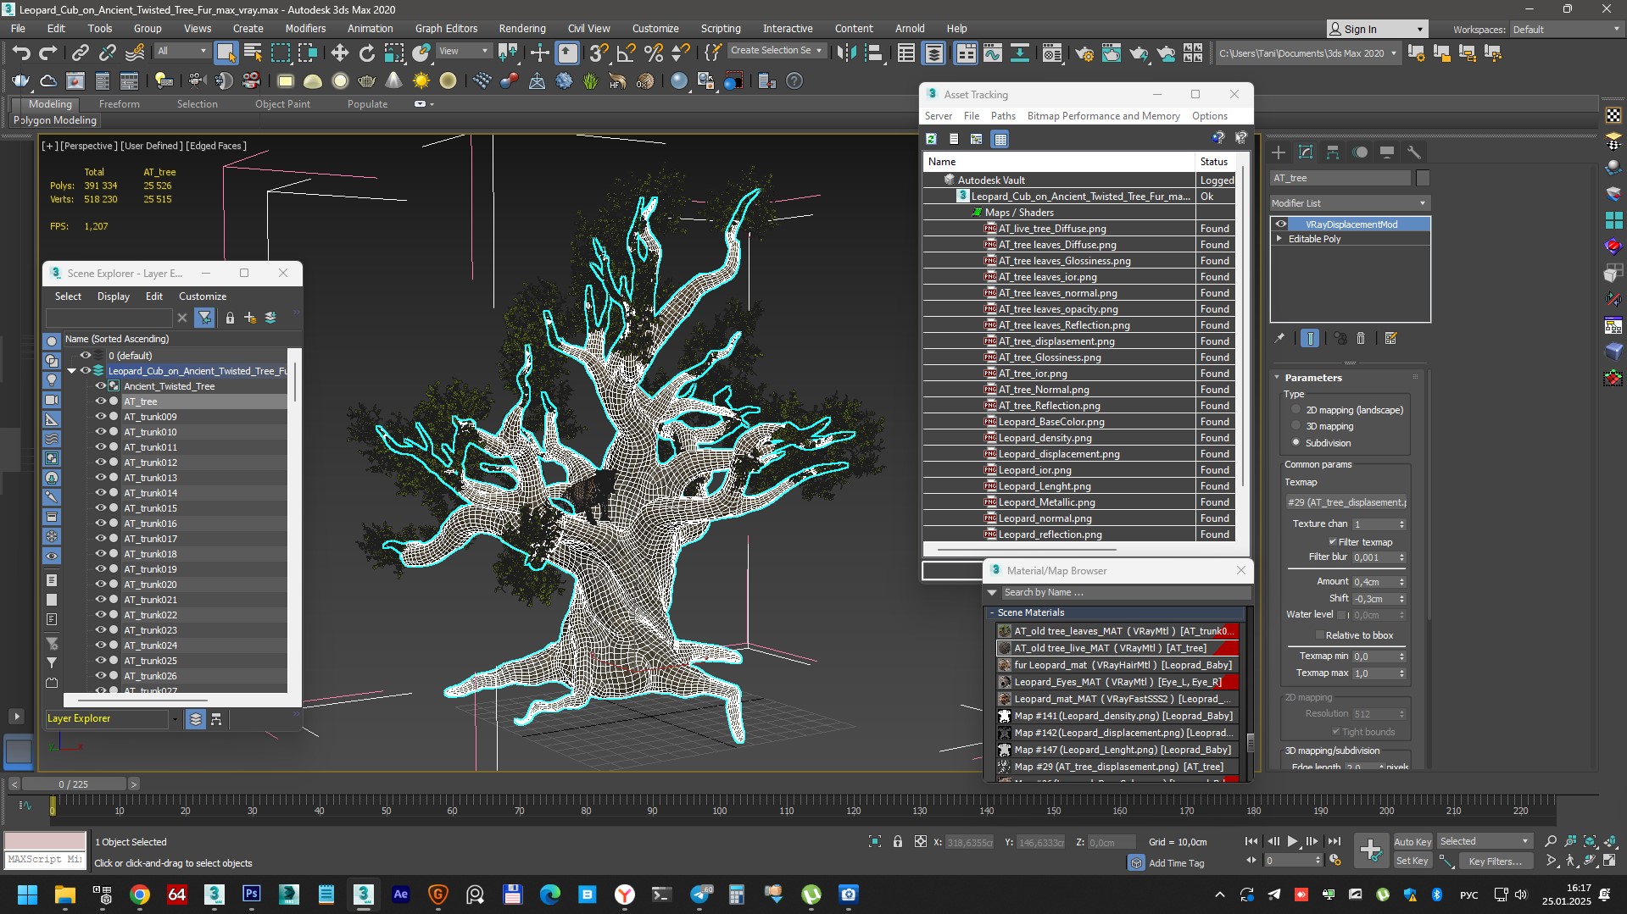Click Refresh icon in Asset Tracking
The width and height of the screenshot is (1627, 914).
931,139
